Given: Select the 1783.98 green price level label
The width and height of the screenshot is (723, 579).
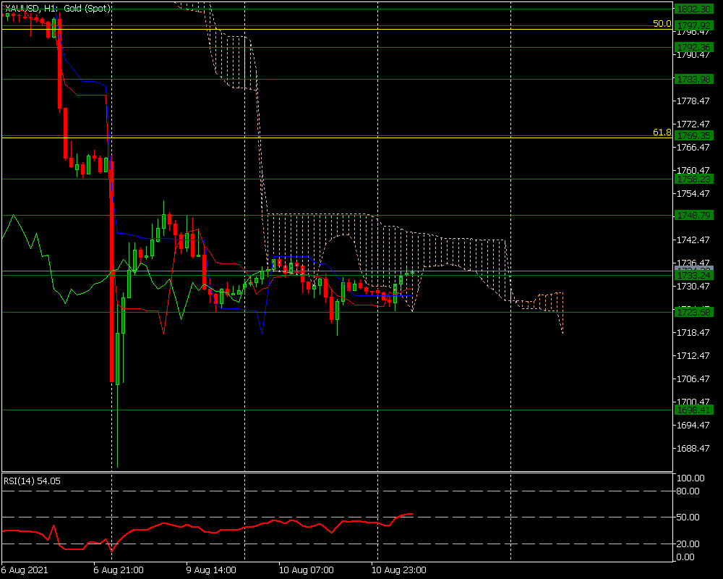Looking at the screenshot, I should (x=693, y=79).
